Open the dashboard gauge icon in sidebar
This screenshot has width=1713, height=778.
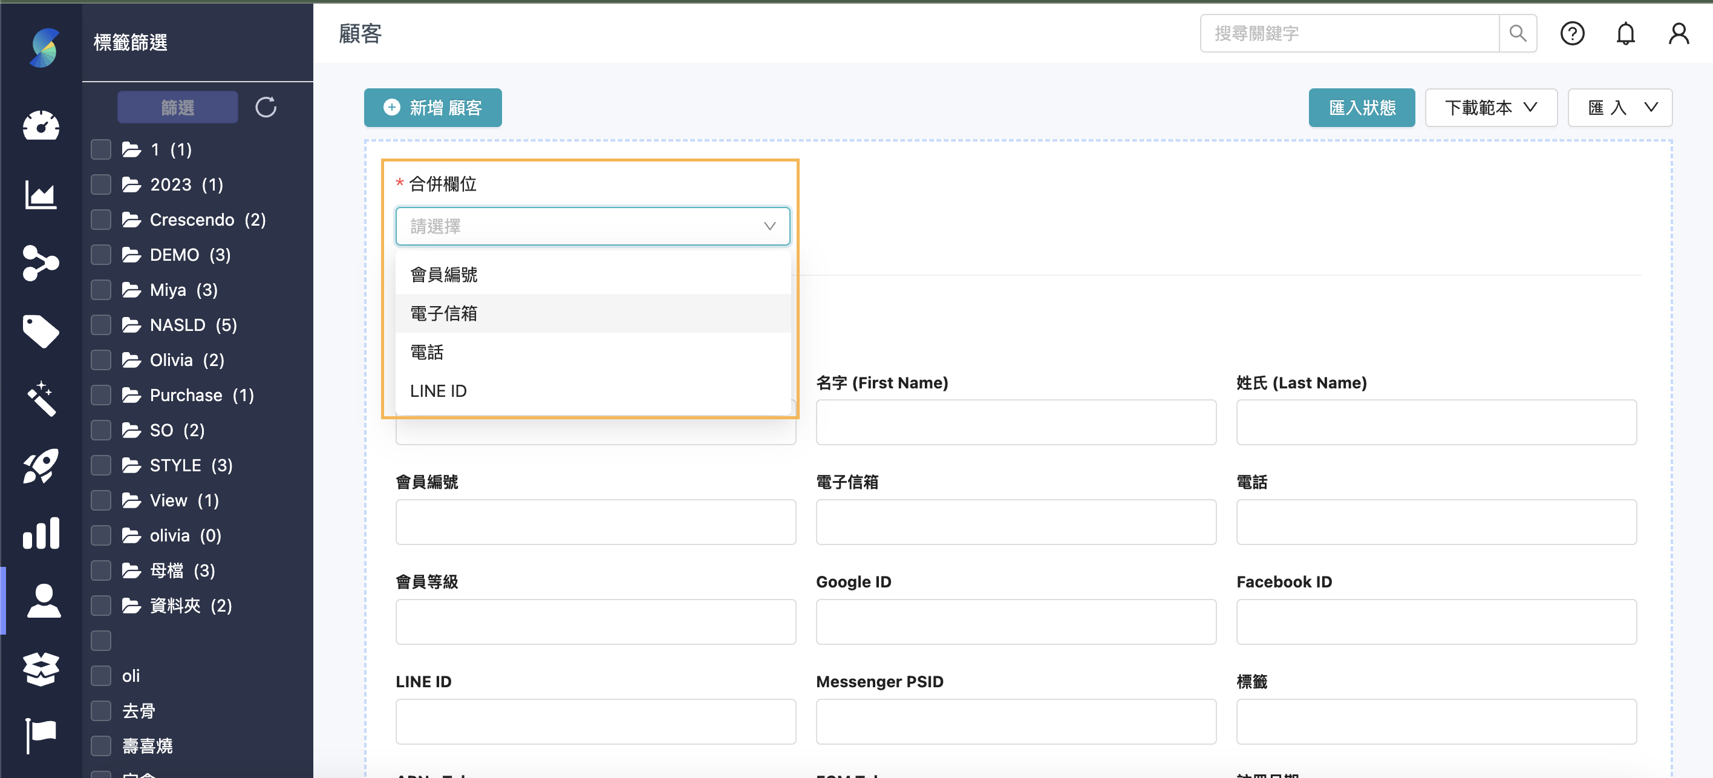point(41,125)
